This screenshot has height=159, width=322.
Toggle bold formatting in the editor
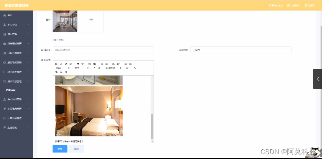56,64
